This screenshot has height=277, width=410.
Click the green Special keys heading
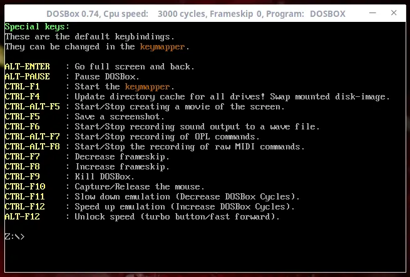tap(37, 26)
